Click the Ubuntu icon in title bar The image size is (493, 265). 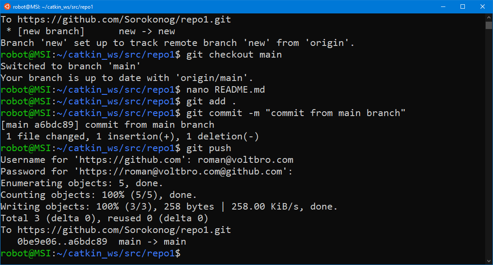click(x=7, y=6)
